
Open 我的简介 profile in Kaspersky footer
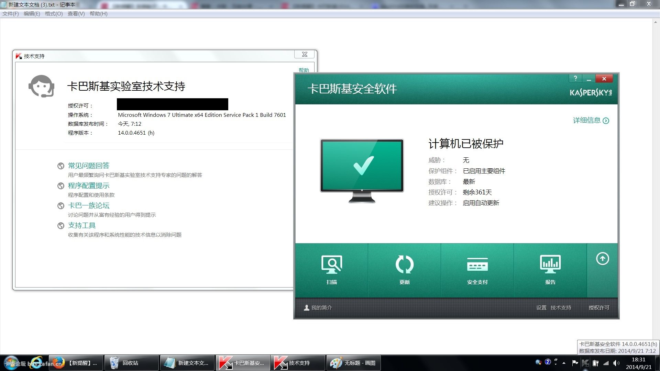tap(318, 307)
